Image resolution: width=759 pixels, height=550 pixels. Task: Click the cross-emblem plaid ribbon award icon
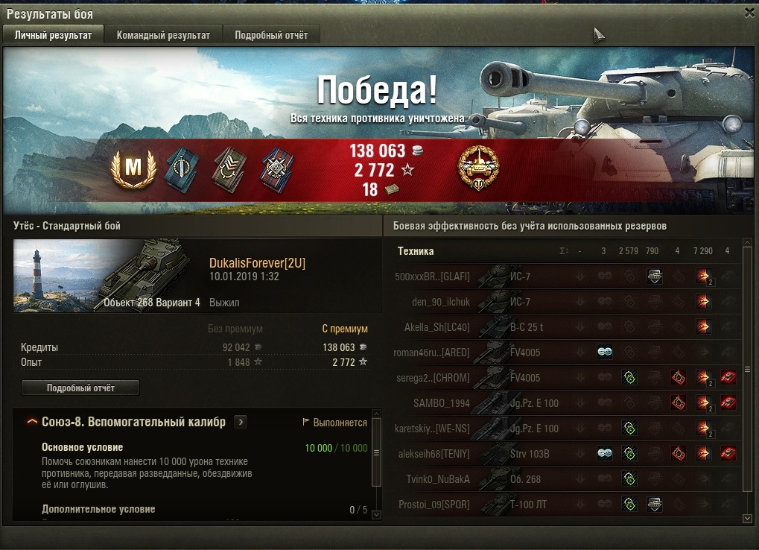click(276, 170)
